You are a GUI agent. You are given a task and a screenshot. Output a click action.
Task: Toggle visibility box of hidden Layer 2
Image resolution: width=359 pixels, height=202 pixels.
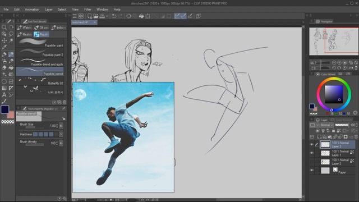coord(312,162)
